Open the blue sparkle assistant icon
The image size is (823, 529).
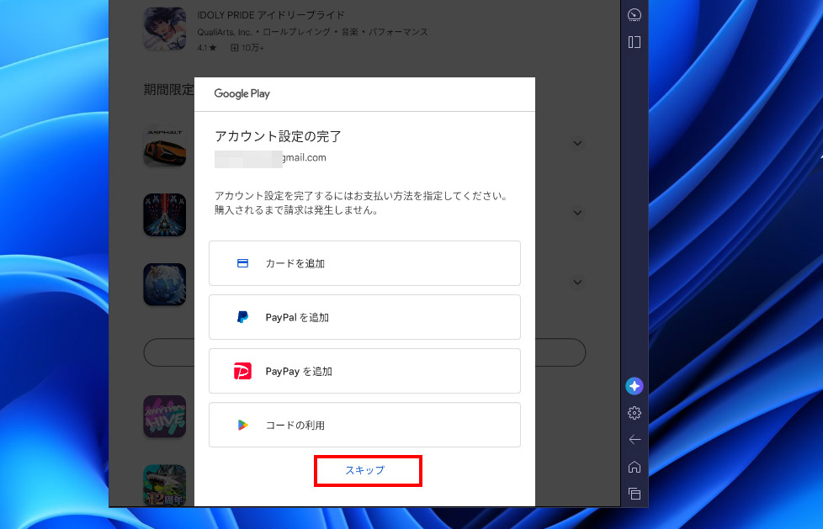pyautogui.click(x=635, y=386)
